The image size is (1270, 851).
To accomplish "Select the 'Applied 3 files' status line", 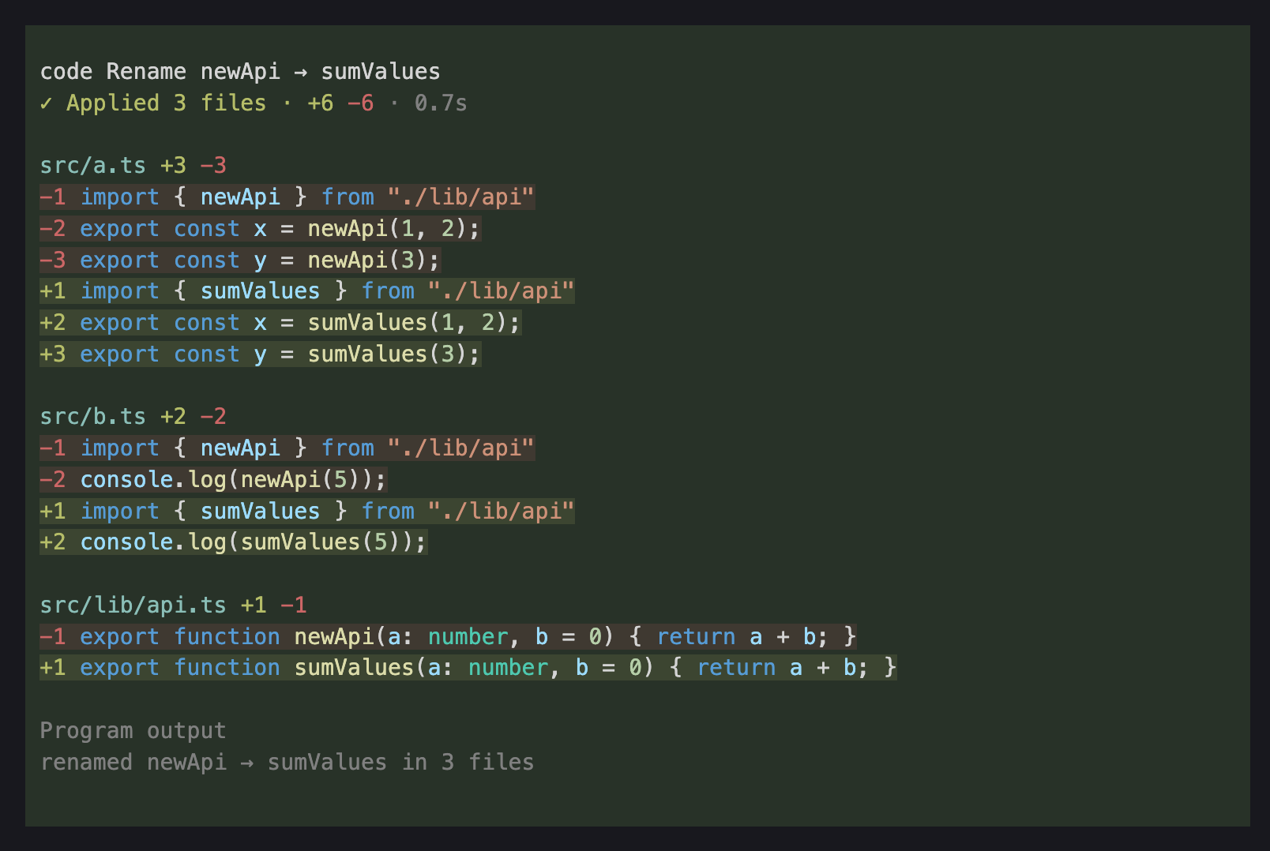I will pyautogui.click(x=254, y=103).
